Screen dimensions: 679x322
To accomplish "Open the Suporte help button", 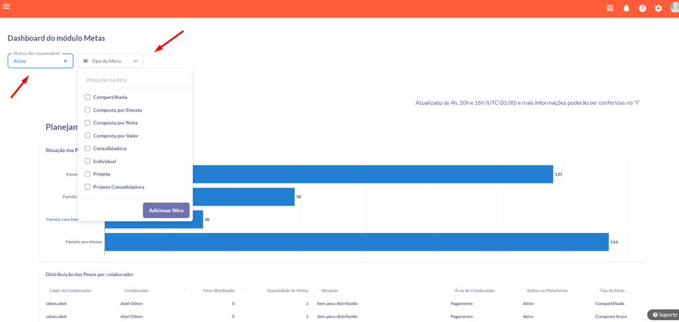I will pos(664,315).
